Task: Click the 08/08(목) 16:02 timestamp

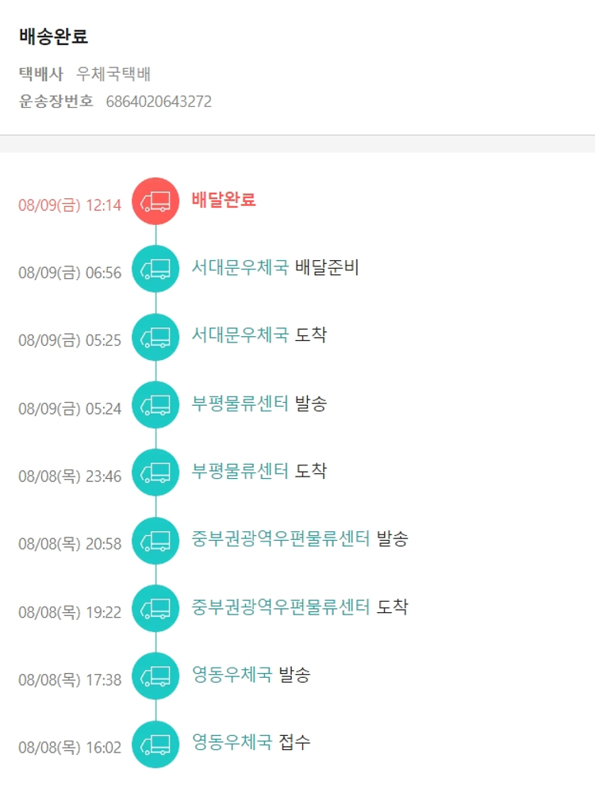Action: [x=70, y=748]
